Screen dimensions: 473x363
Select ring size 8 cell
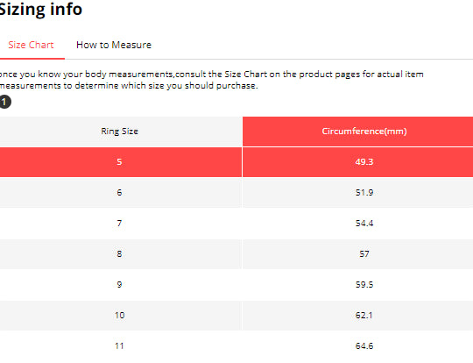coord(120,254)
